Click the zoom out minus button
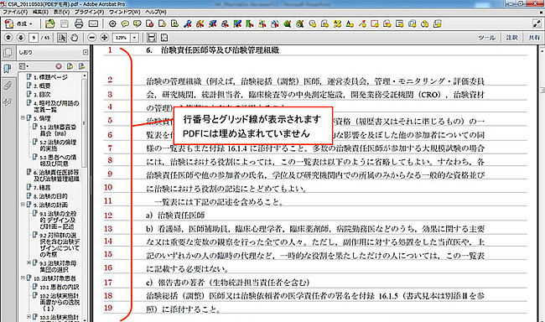 [x=91, y=38]
